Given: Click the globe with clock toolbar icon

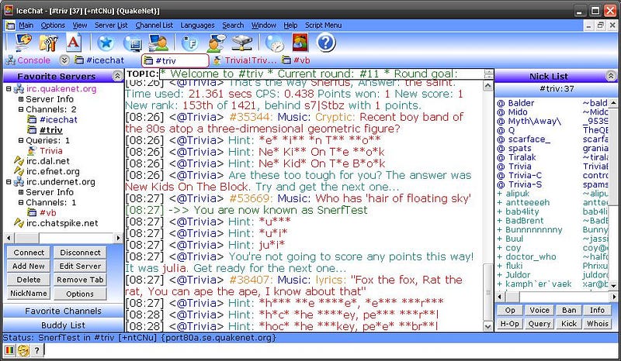Looking at the screenshot, I should (x=275, y=43).
